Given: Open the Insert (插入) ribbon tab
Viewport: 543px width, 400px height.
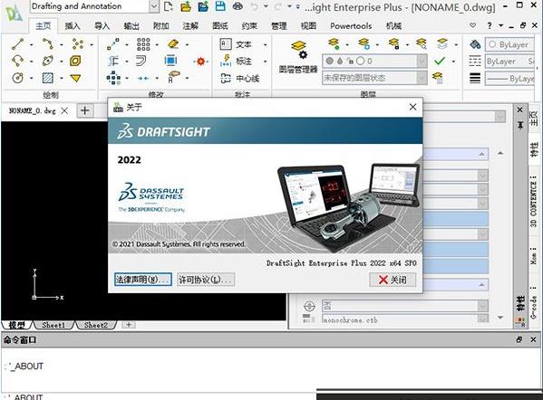Looking at the screenshot, I should pos(73,25).
